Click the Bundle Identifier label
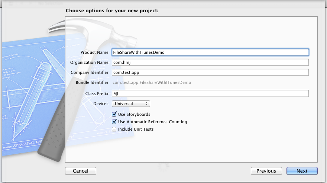The height and width of the screenshot is (183, 327). (x=92, y=82)
